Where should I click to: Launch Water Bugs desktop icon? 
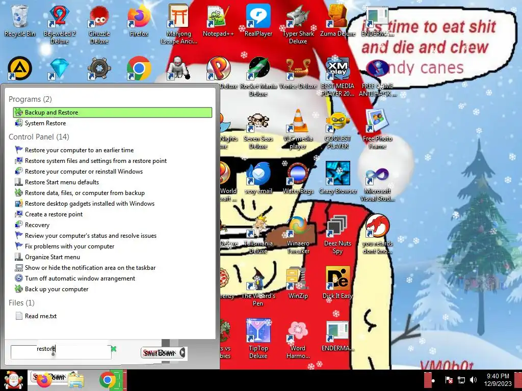(298, 178)
